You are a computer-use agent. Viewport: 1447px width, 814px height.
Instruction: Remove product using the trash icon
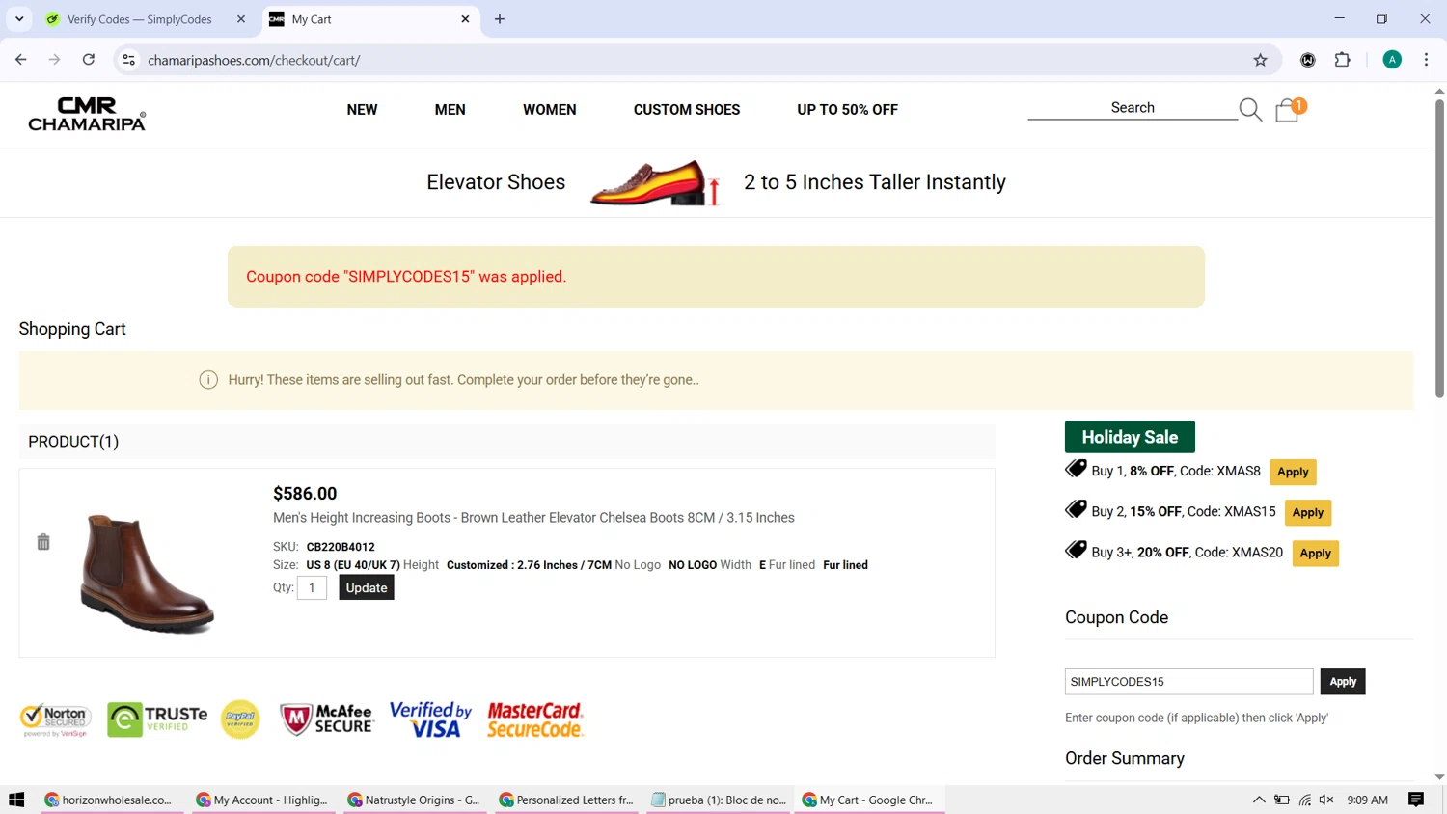(x=43, y=542)
